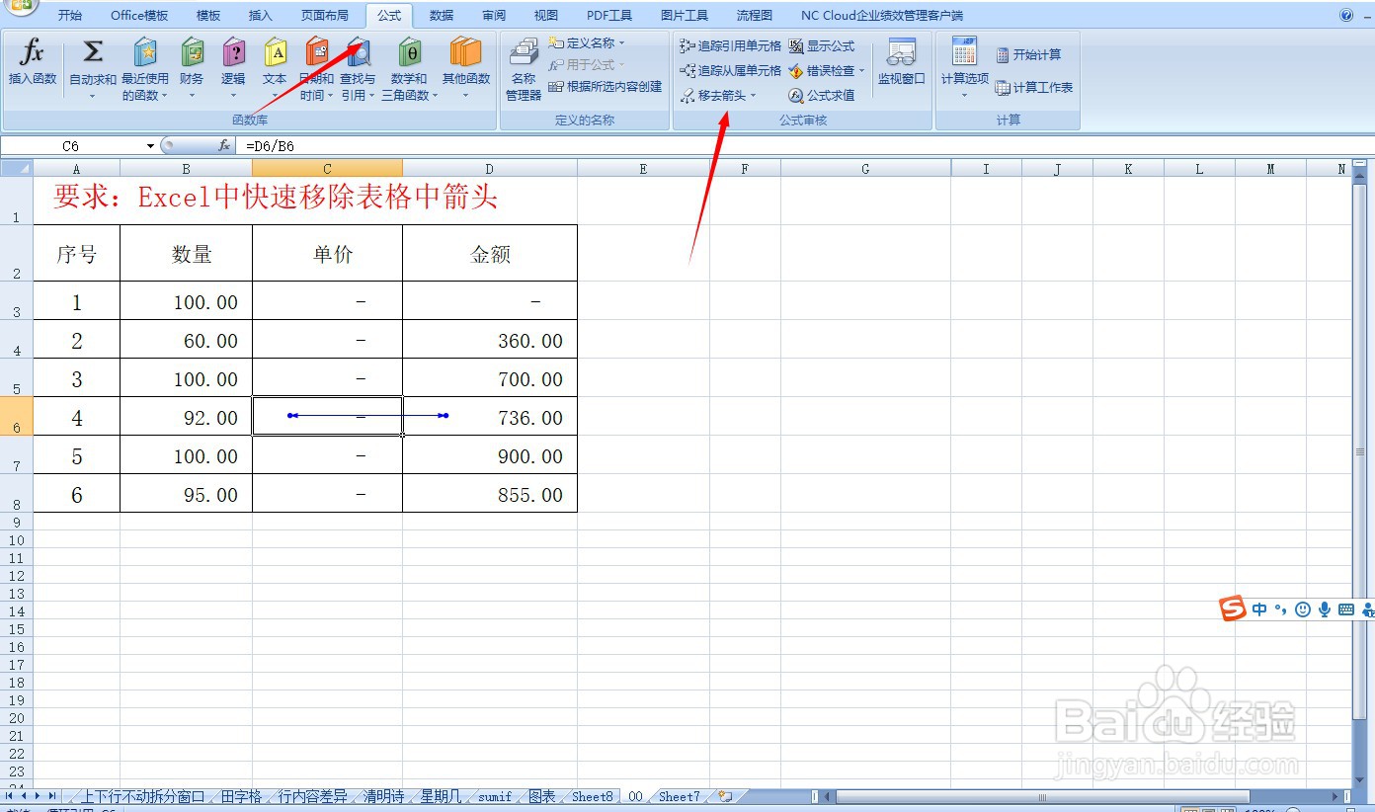Switch to the 视图 ribbon tab

pos(546,16)
